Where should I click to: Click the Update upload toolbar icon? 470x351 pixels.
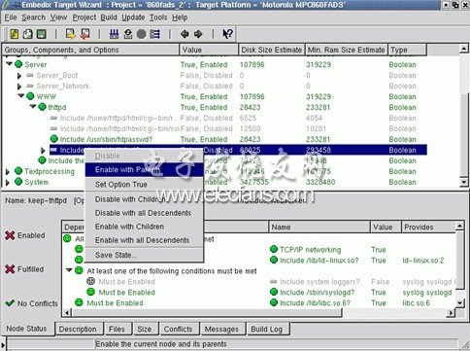(x=128, y=34)
